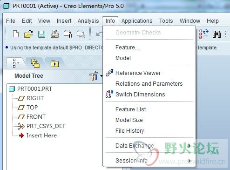Open the Tools menu
The height and width of the screenshot is (170, 230).
point(166,21)
